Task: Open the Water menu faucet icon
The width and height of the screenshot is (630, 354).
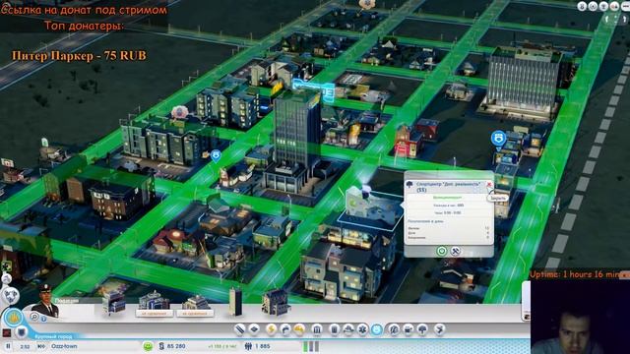Action: (x=285, y=329)
